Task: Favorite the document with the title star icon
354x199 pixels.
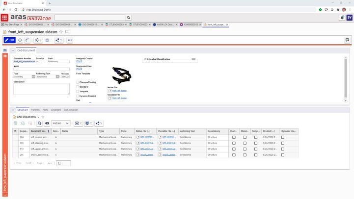Action: [61, 32]
